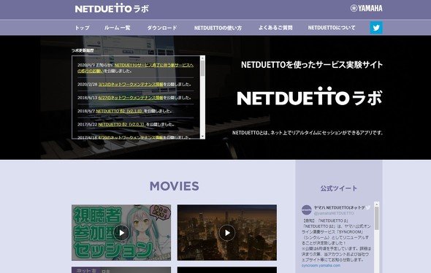
Task: Click the ヤマハ NETDUETTO tweet avatar
Action: click(x=307, y=209)
